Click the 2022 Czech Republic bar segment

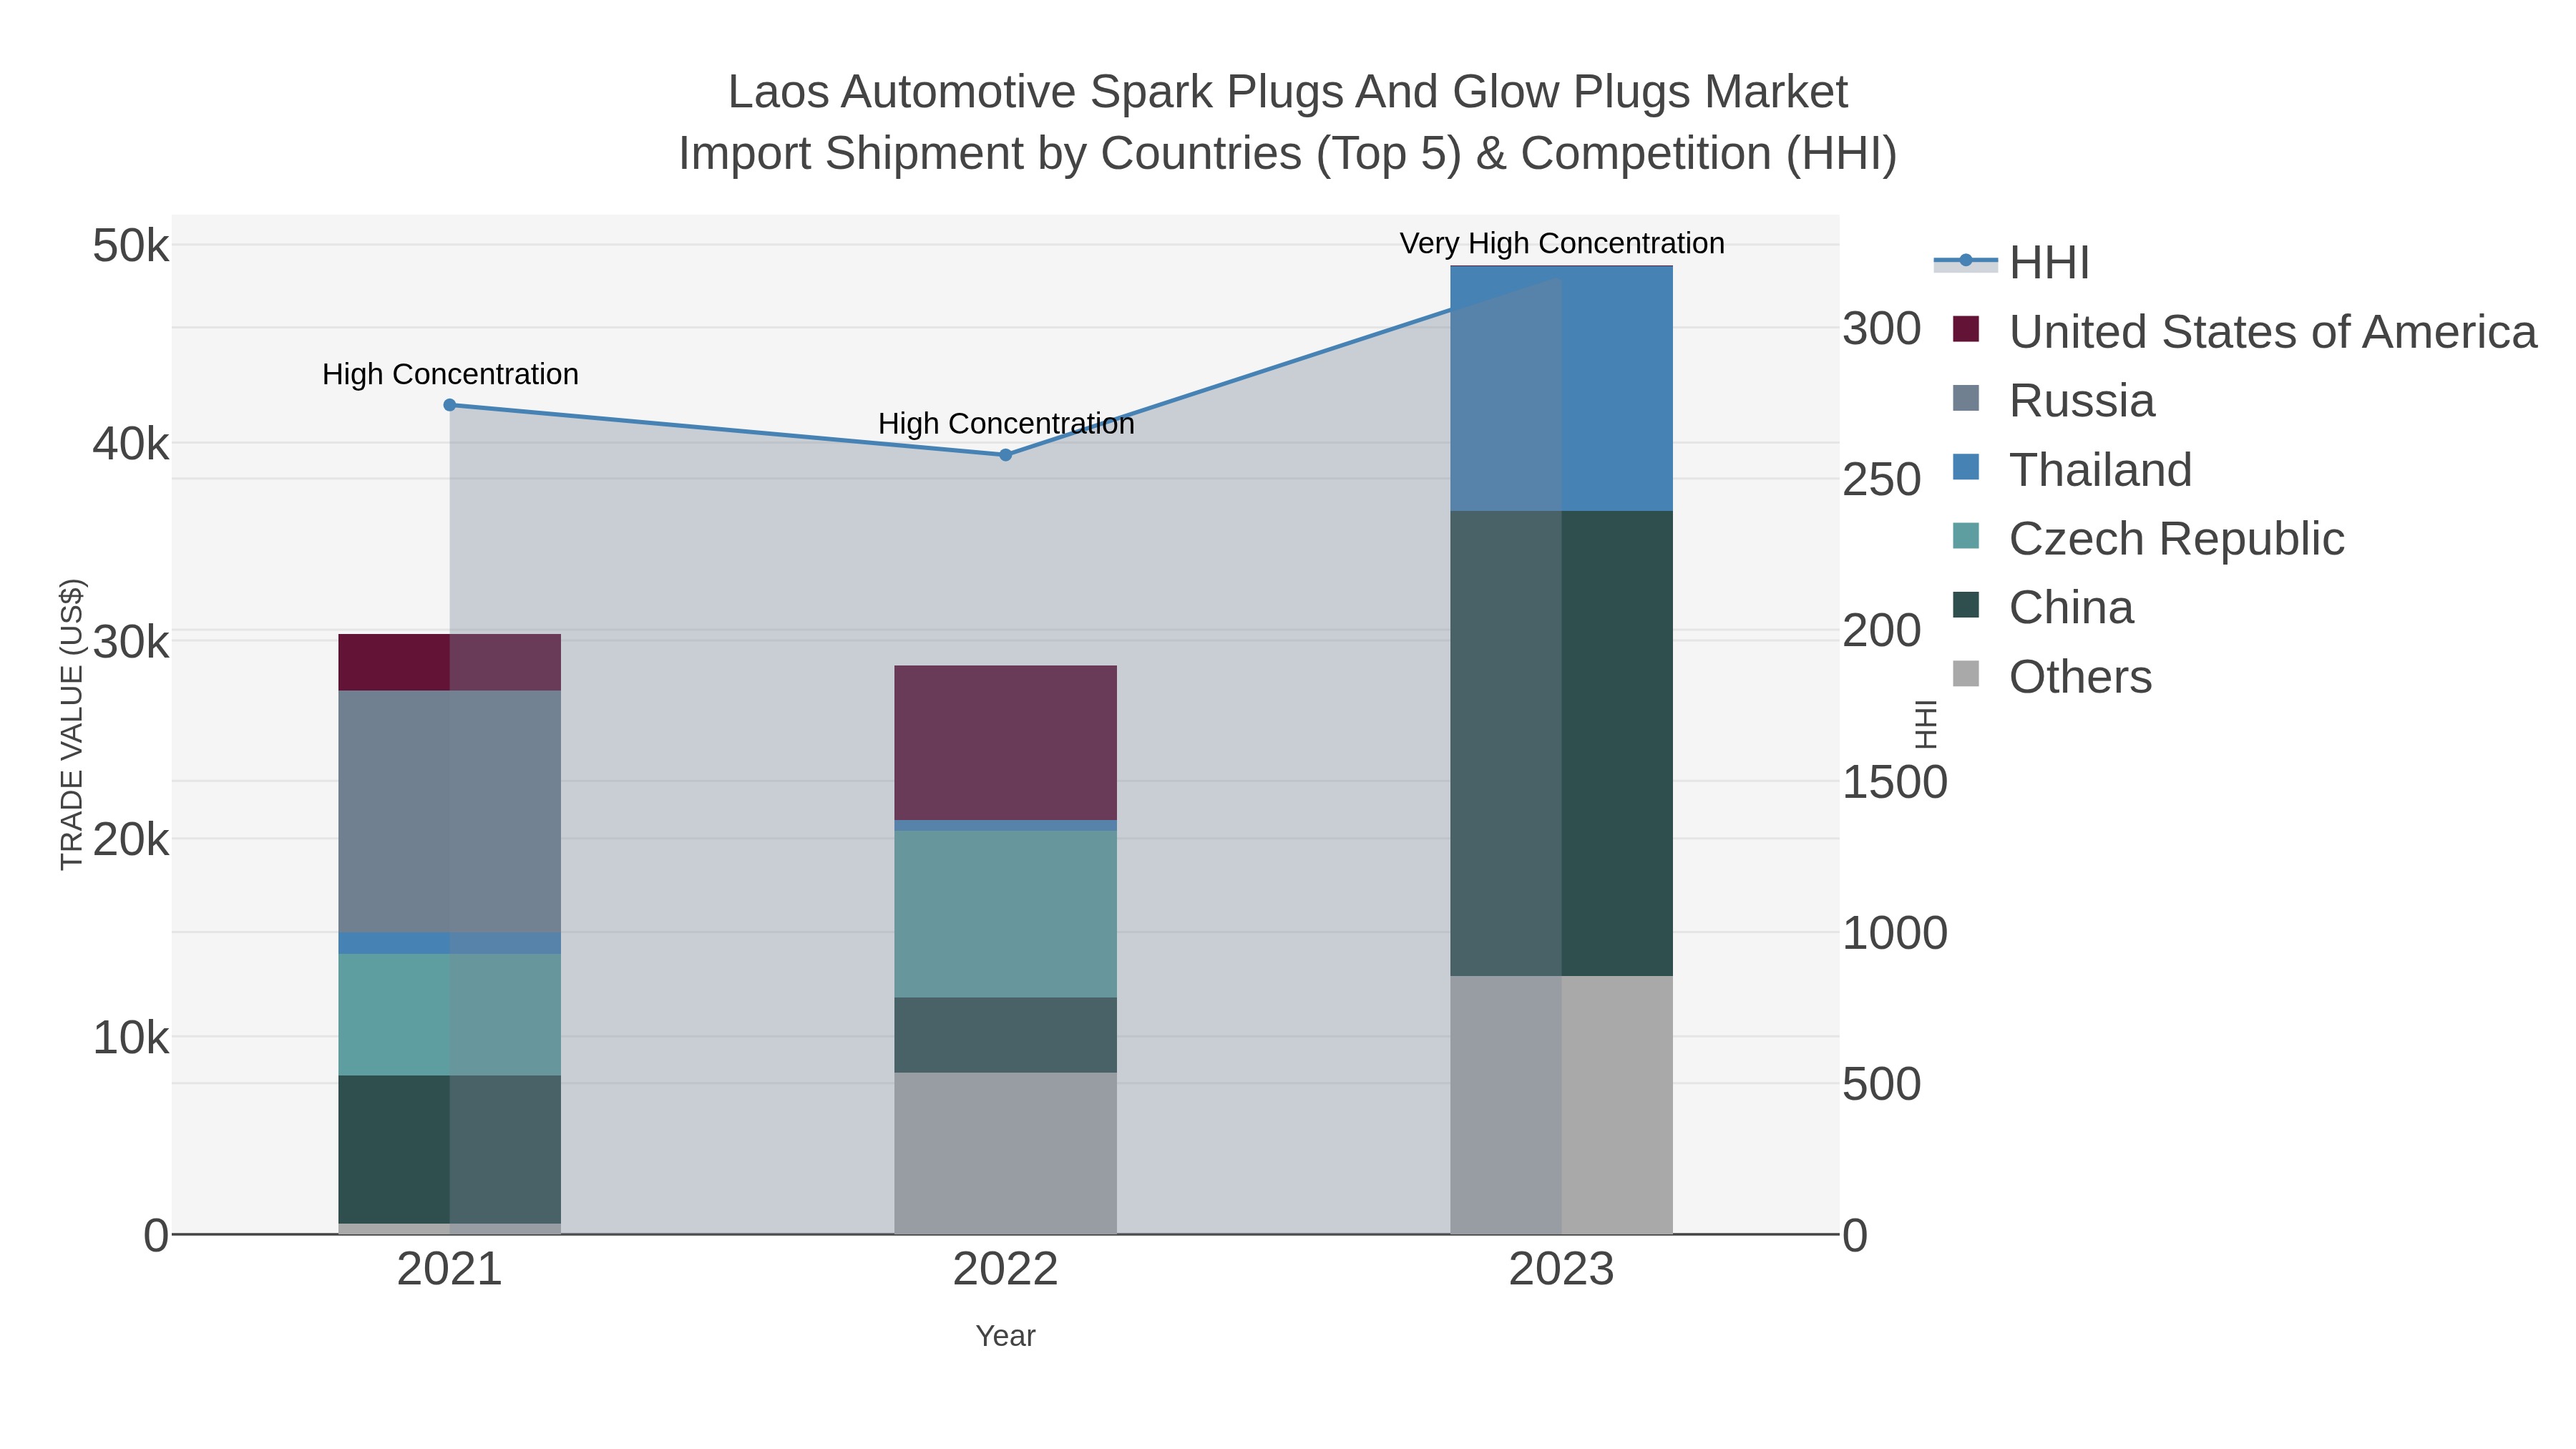1005,914
